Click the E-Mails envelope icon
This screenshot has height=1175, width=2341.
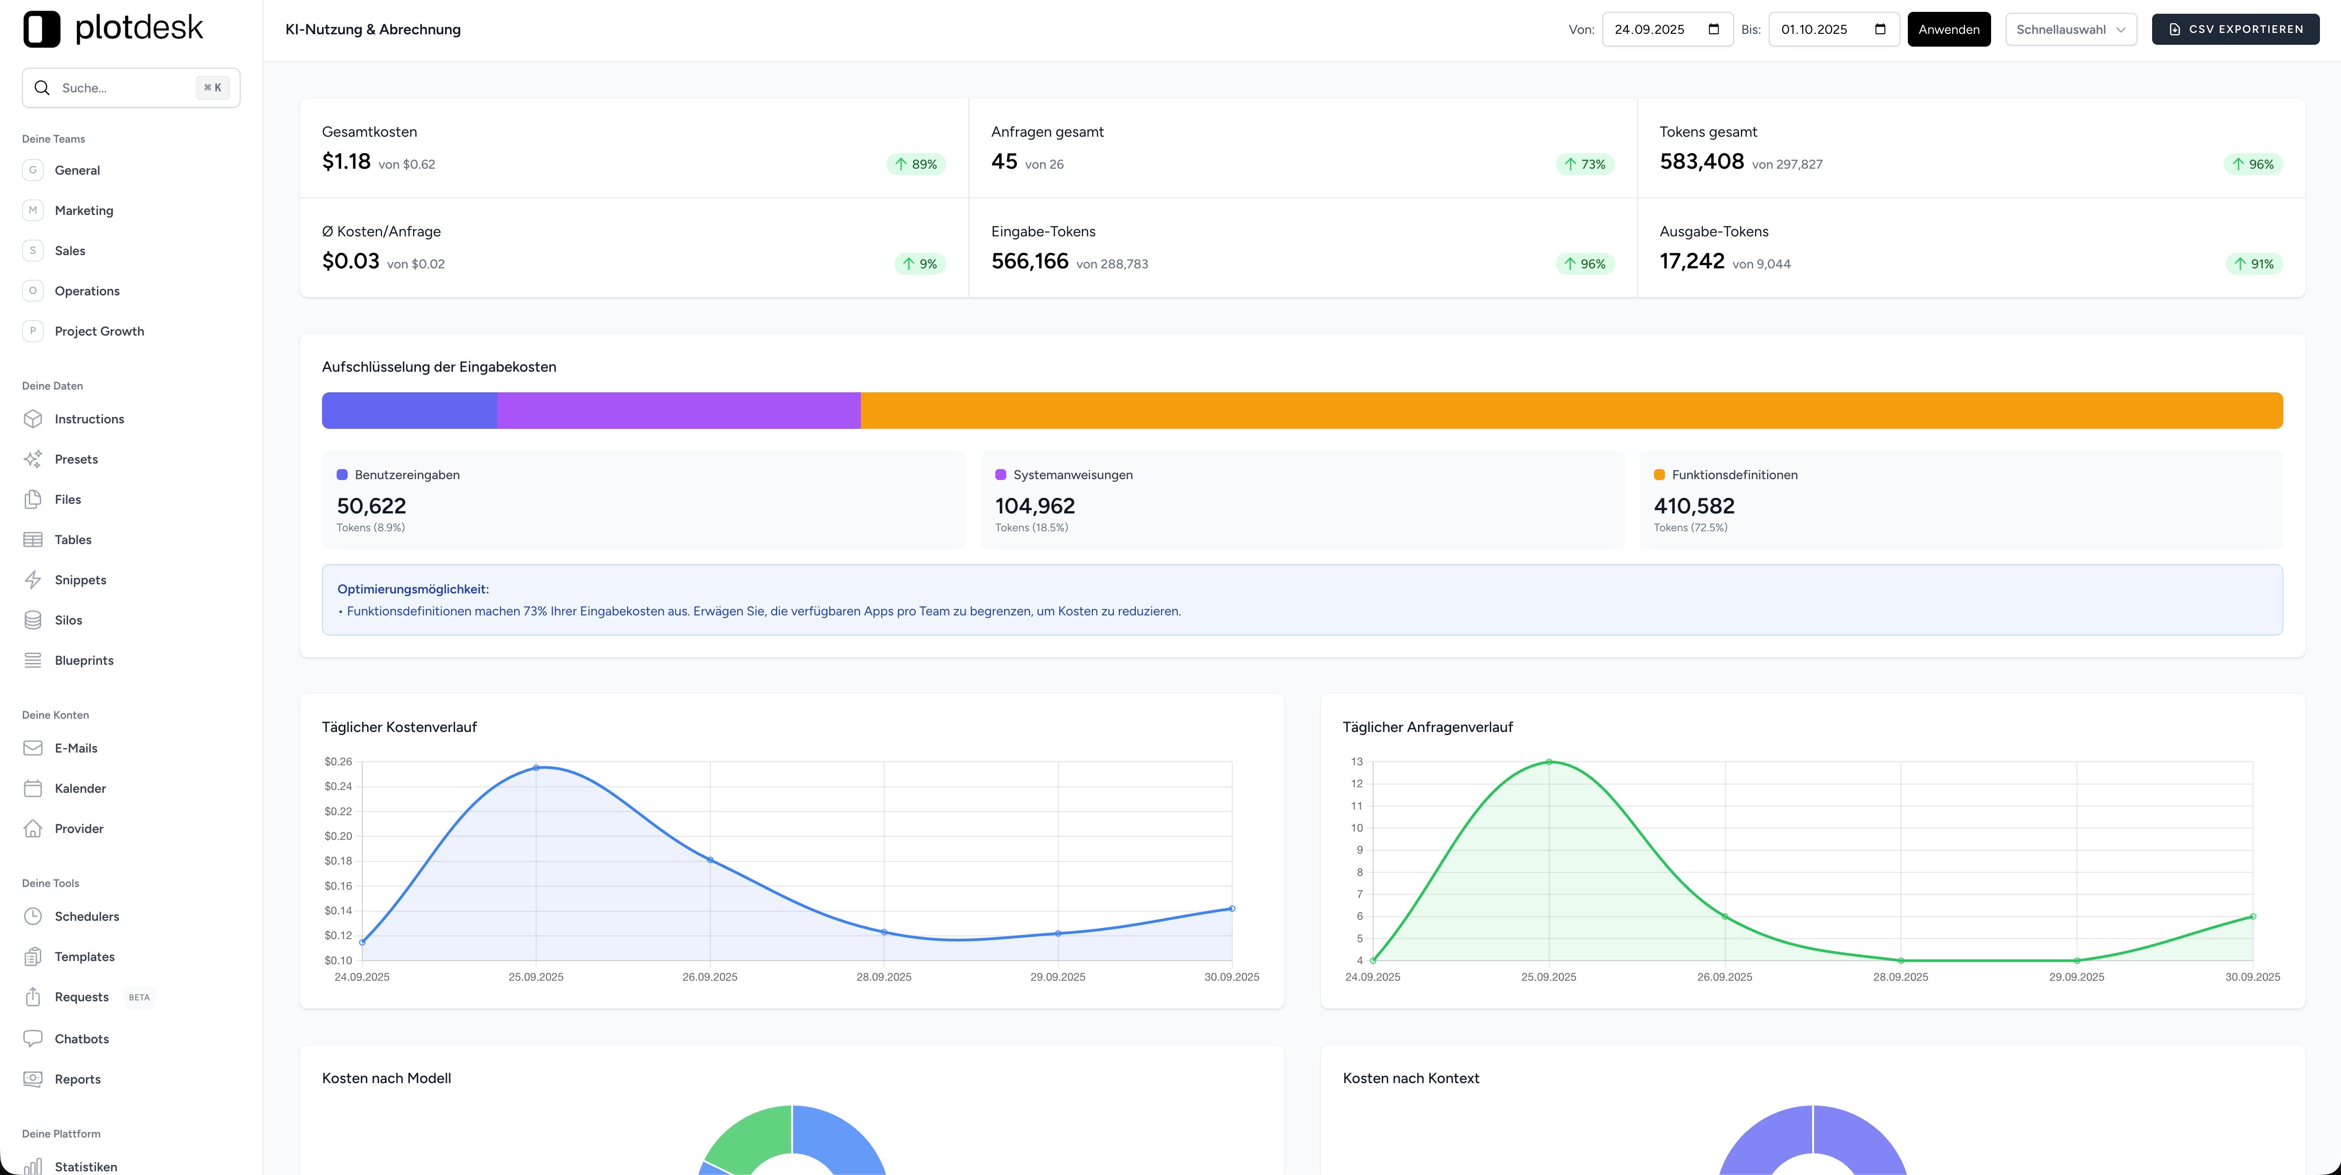pyautogui.click(x=33, y=748)
